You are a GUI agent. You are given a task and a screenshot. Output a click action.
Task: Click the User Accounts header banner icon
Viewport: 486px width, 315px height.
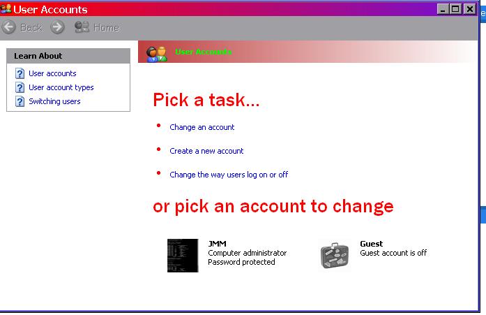[157, 52]
